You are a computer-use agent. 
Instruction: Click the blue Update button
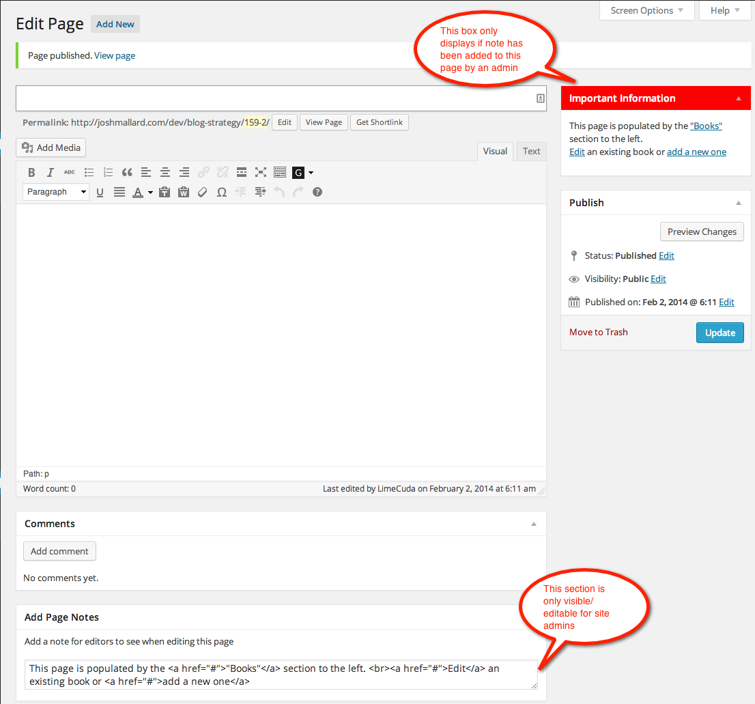[720, 333]
